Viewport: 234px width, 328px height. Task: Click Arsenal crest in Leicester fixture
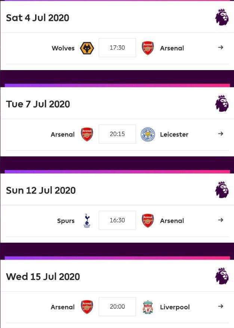[x=87, y=134]
